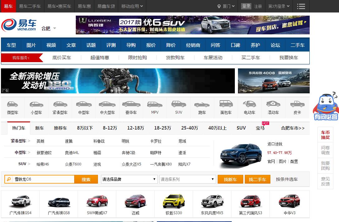This screenshot has height=222, width=339.
Task: Go to 车型 in the main navigation
Action: pos(11,45)
